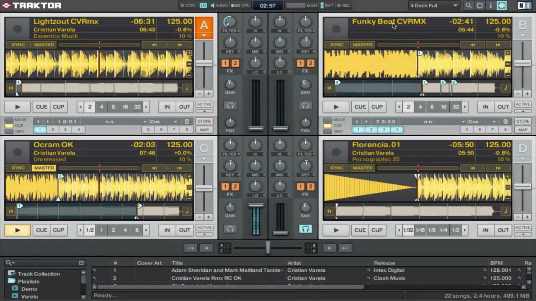Viewport: 536px width, 301px height.
Task: Click headphone cue icon for Deck B
Action: pyautogui.click(x=305, y=106)
